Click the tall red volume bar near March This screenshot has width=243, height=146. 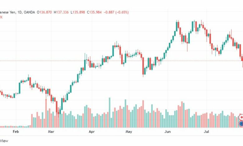[46, 113]
